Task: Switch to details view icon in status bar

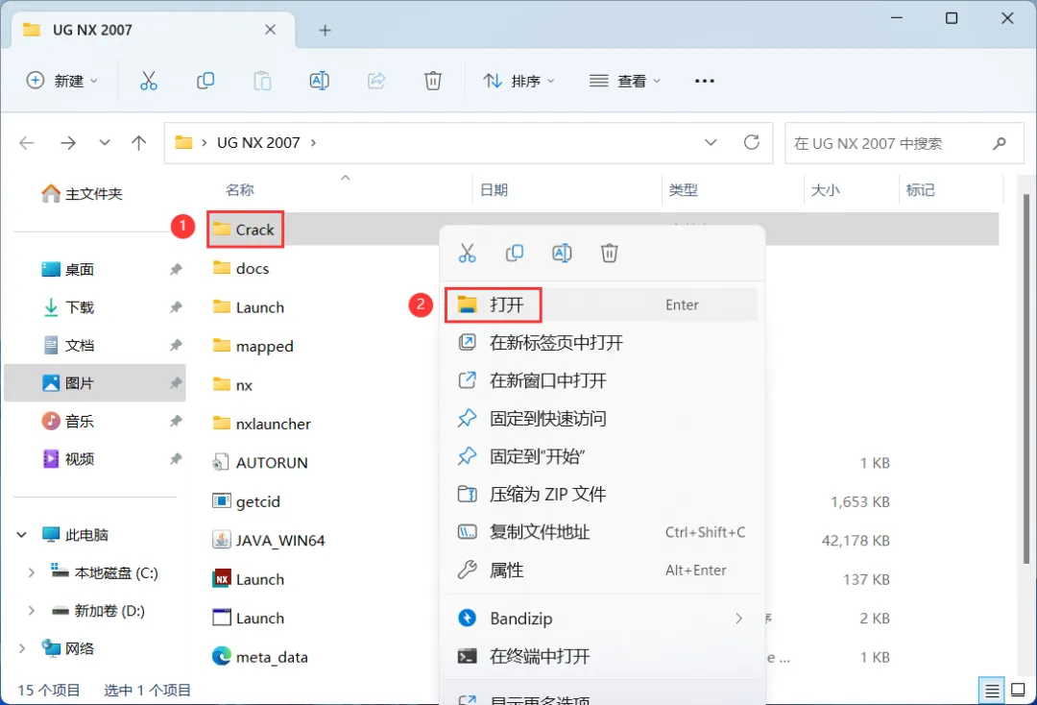Action: [x=991, y=692]
